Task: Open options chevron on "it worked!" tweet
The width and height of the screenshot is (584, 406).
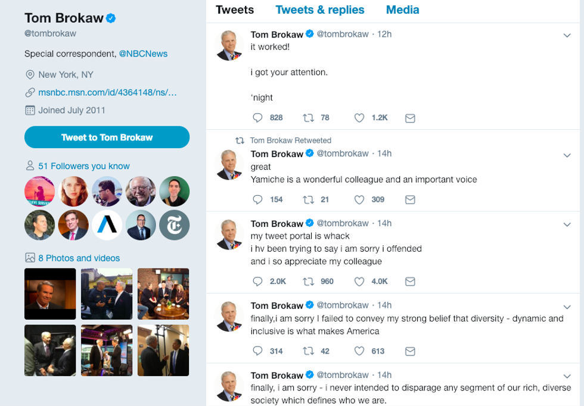Action: pyautogui.click(x=567, y=36)
